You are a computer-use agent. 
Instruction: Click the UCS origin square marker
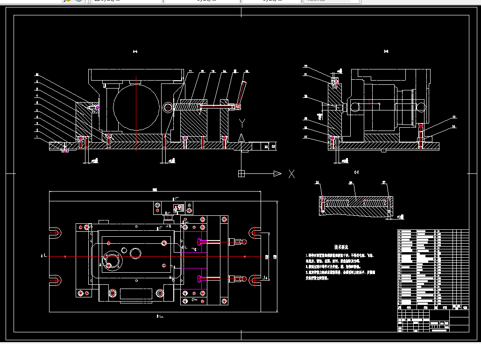[241, 174]
